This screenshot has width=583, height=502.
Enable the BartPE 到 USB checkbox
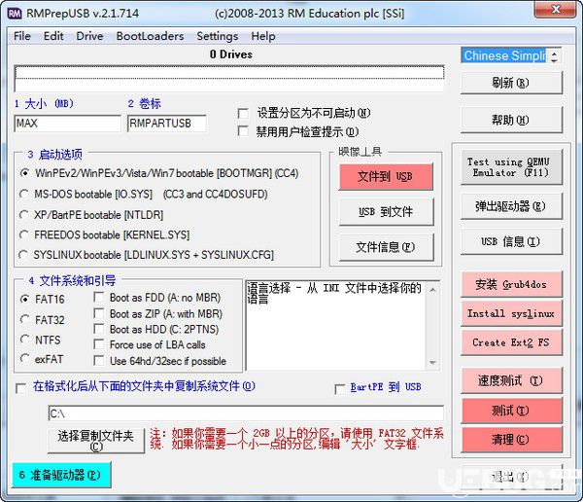click(x=340, y=389)
